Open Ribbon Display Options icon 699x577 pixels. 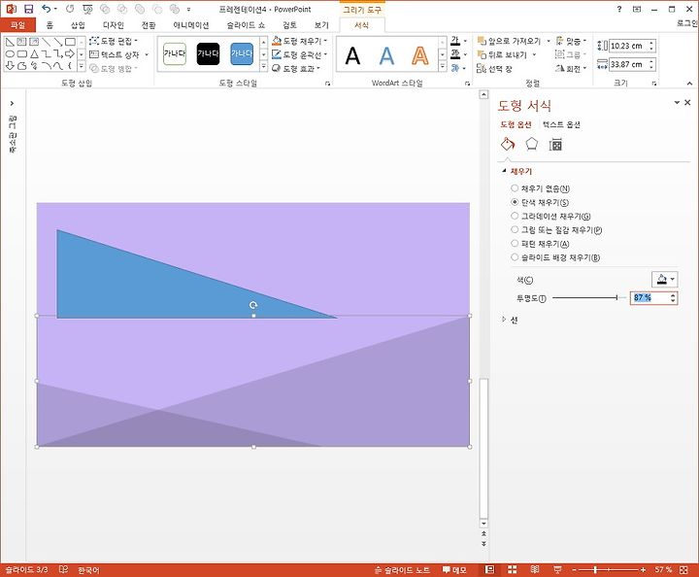[x=637, y=9]
